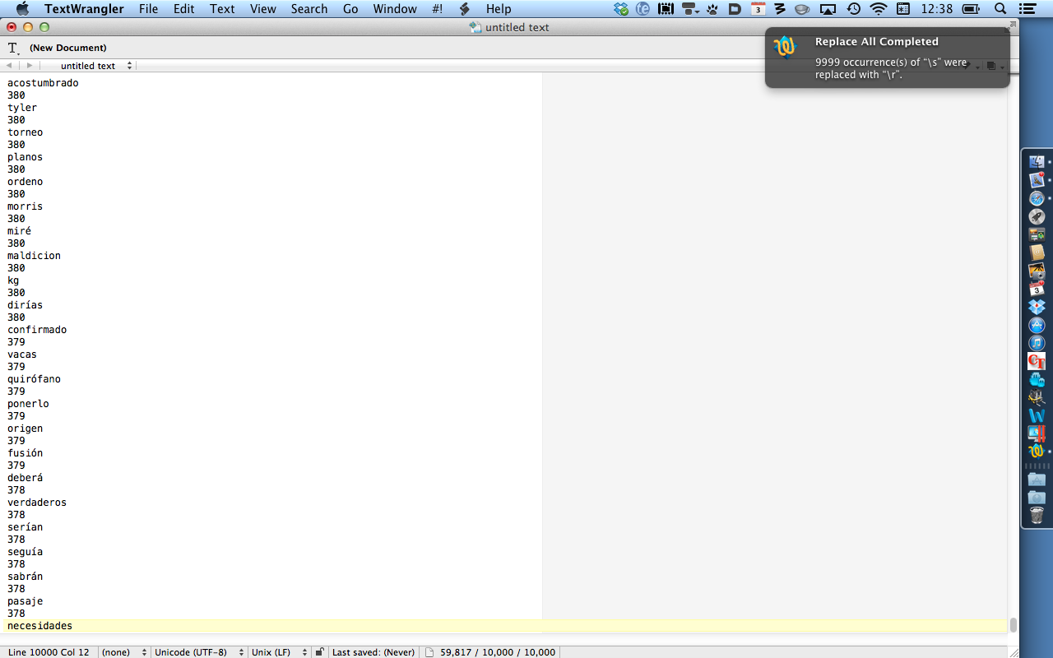
Task: Open the Search menu
Action: pos(308,9)
